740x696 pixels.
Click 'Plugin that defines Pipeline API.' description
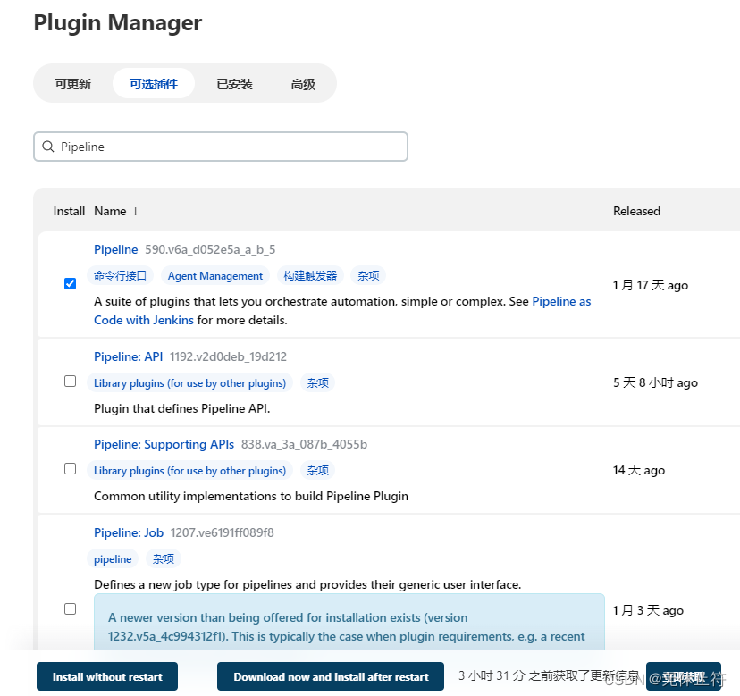[181, 408]
